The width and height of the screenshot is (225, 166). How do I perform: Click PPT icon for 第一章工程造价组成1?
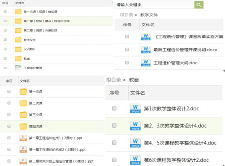[x=23, y=138]
